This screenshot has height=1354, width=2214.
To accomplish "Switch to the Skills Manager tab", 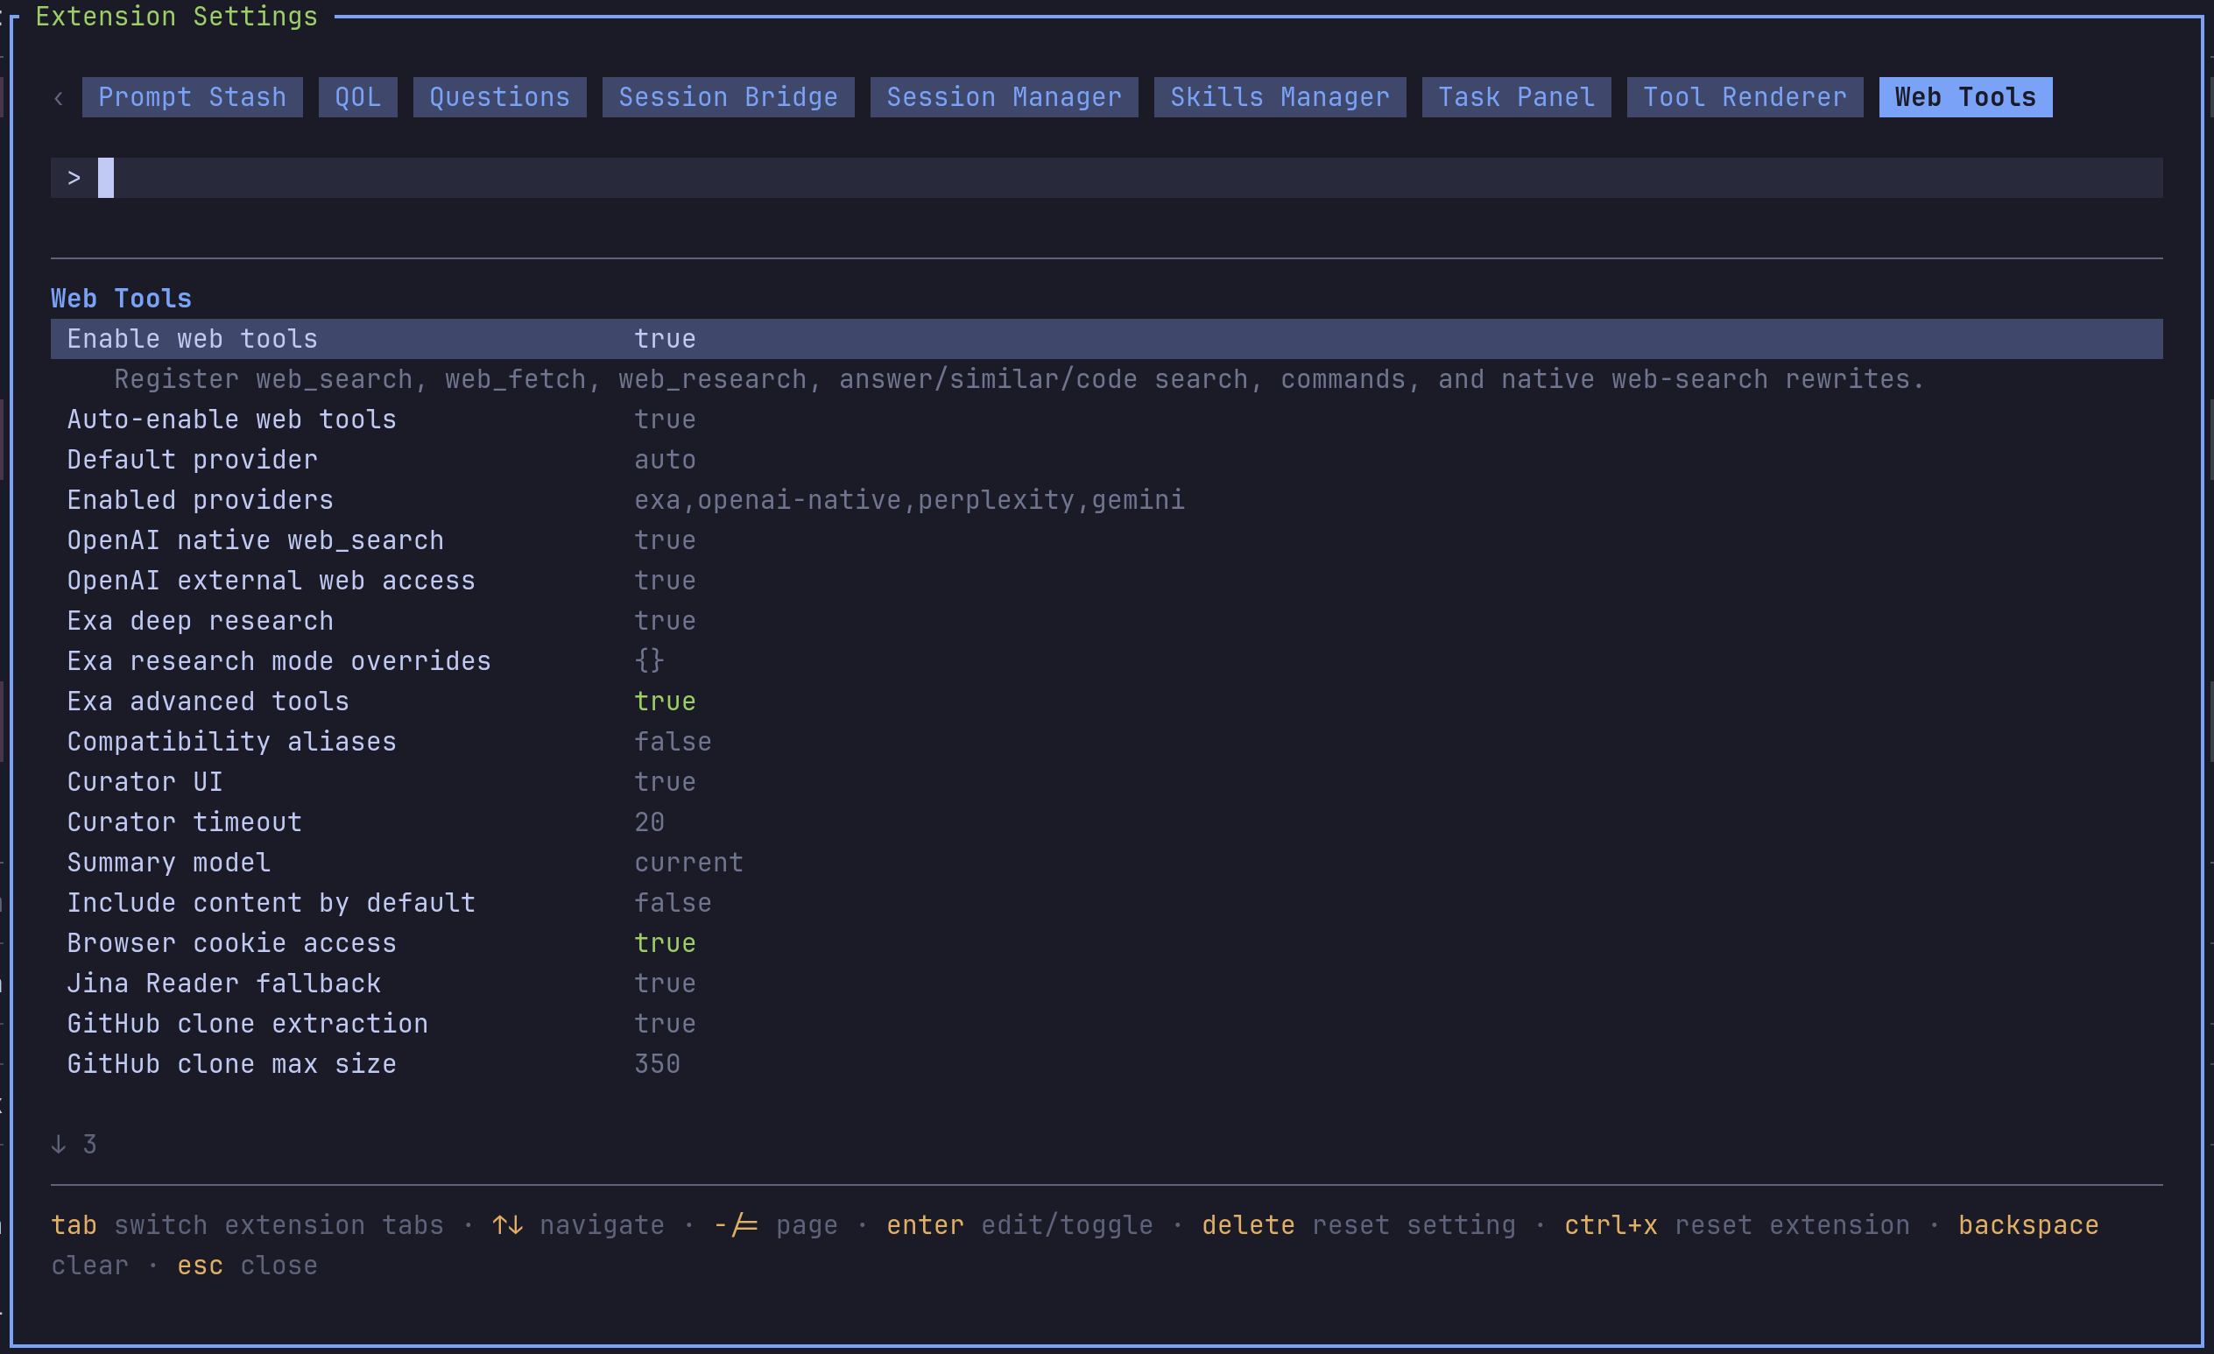I will pyautogui.click(x=1280, y=97).
